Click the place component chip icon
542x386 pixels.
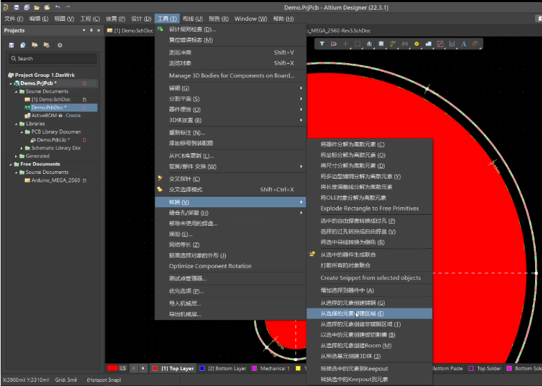coord(381,44)
